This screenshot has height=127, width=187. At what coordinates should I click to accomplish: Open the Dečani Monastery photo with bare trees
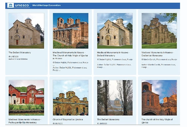click(115, 98)
